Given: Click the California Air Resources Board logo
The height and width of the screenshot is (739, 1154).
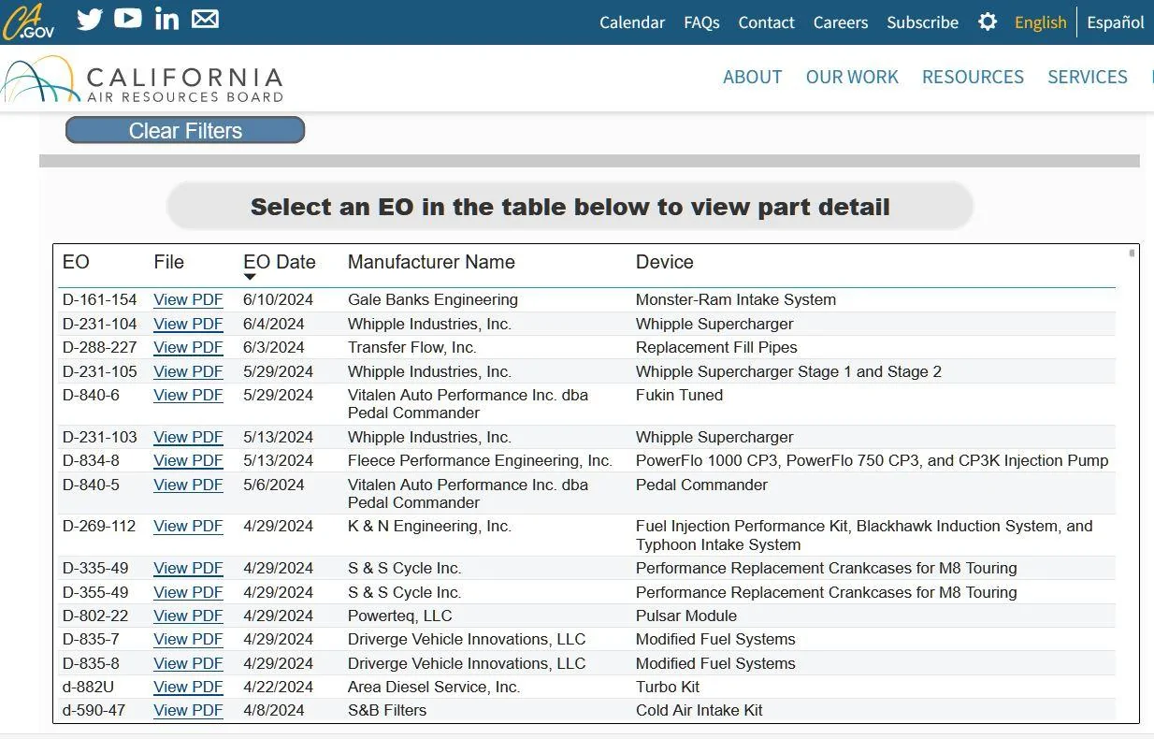Looking at the screenshot, I should [142, 80].
